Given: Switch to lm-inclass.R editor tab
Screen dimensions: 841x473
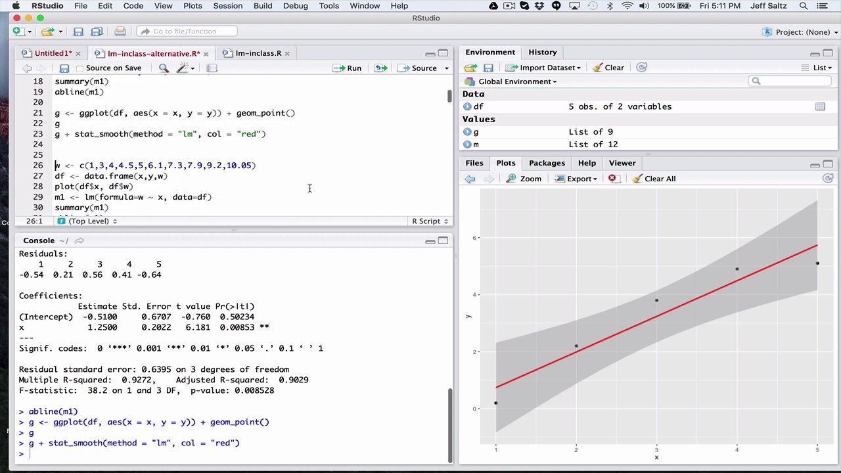Looking at the screenshot, I should pyautogui.click(x=258, y=53).
